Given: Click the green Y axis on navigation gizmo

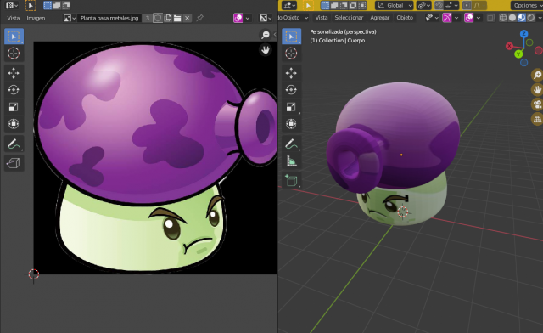Looking at the screenshot, I should pyautogui.click(x=518, y=54).
